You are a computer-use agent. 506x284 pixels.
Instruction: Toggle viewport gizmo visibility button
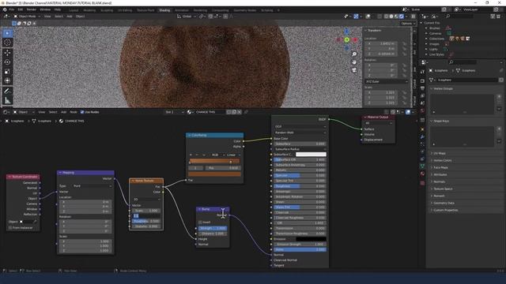coord(356,16)
